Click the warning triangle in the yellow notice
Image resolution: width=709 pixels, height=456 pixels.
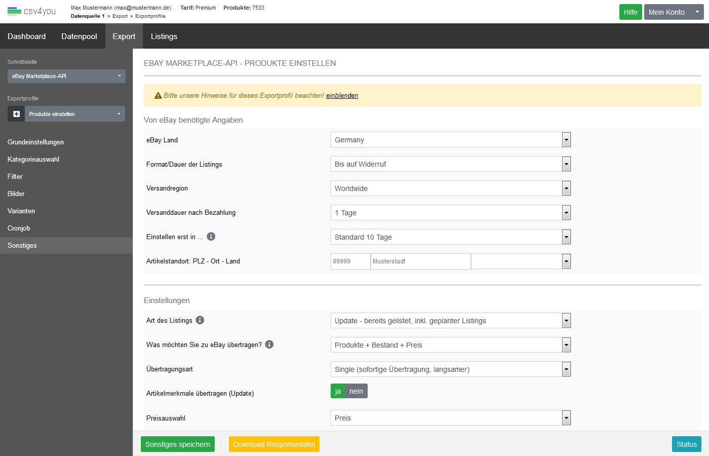pos(158,96)
